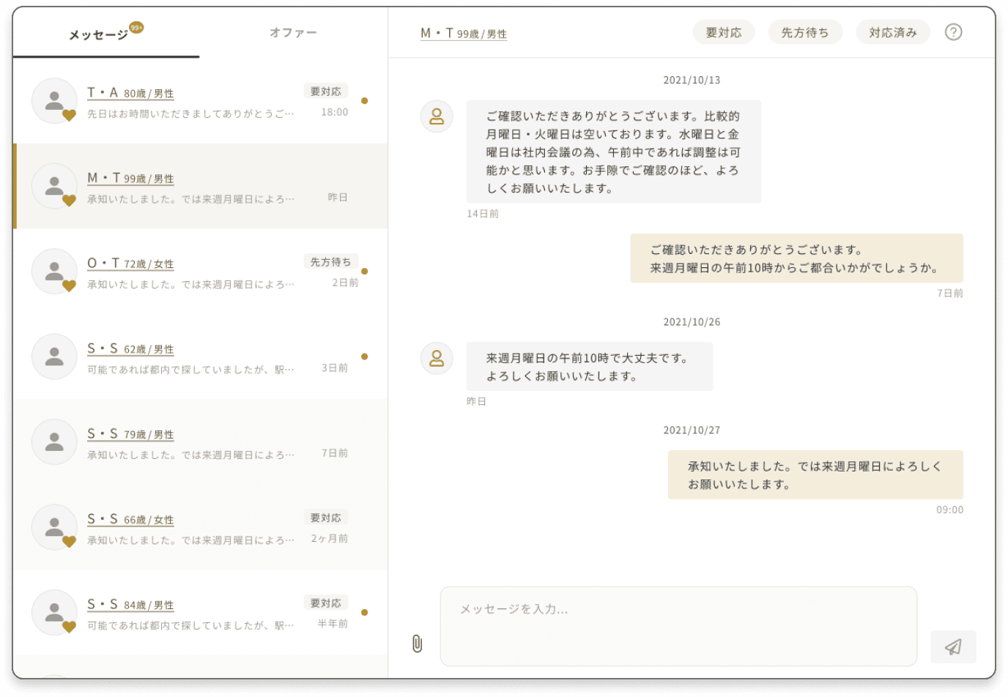
Task: Click S・S 84歳 user avatar
Action: pyautogui.click(x=54, y=612)
